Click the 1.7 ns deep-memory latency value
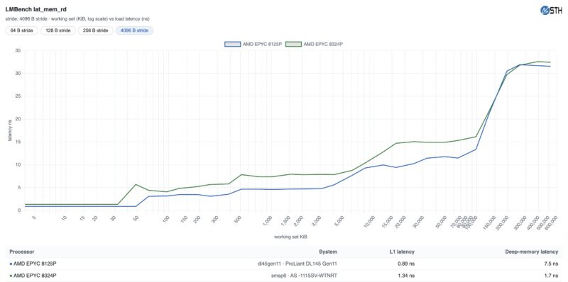568x282 pixels. click(552, 276)
